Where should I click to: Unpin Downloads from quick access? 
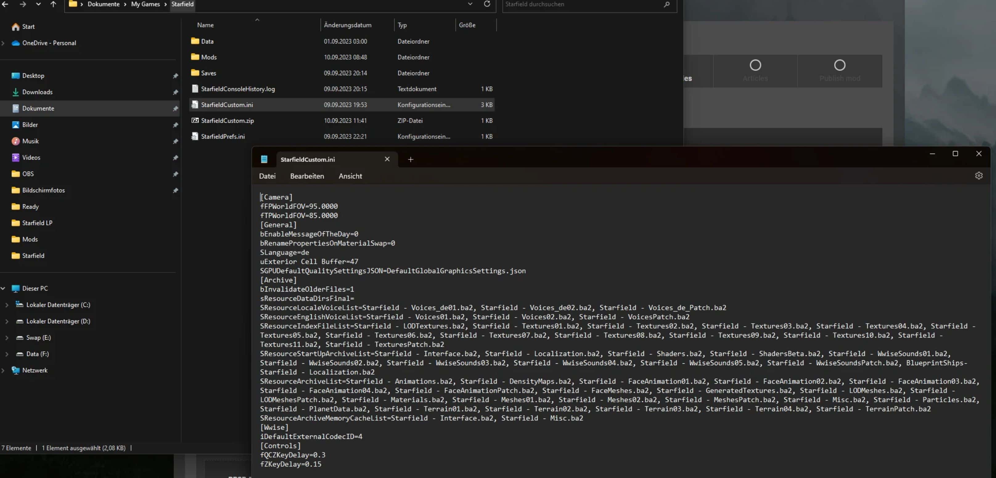tap(175, 92)
